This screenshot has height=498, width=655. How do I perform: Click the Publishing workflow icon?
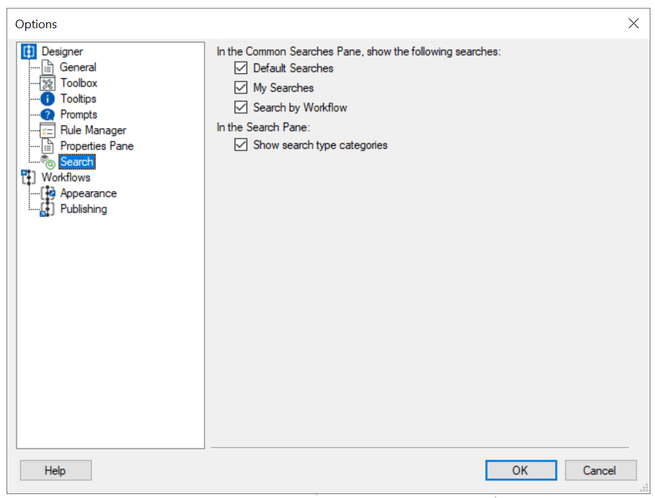(x=48, y=209)
